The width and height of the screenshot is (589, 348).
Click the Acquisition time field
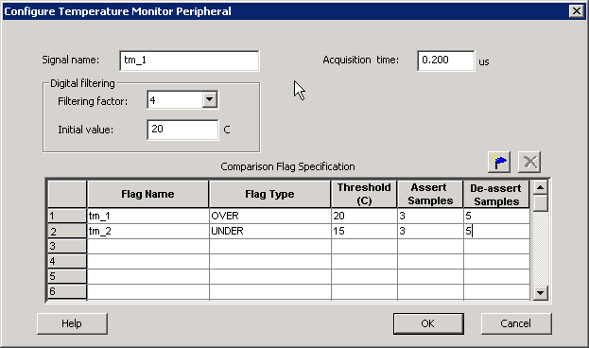tap(446, 61)
